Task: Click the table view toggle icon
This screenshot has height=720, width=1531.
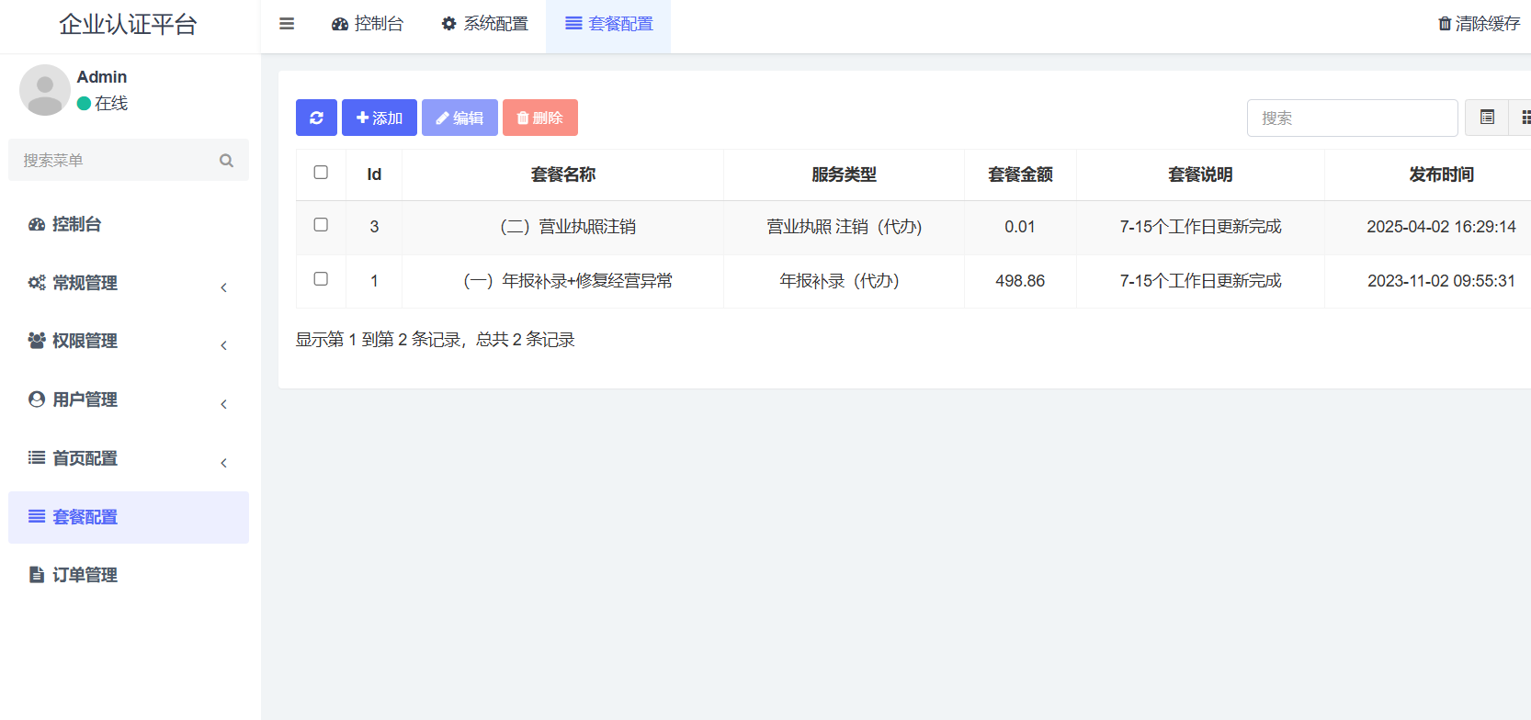Action: (x=1487, y=118)
